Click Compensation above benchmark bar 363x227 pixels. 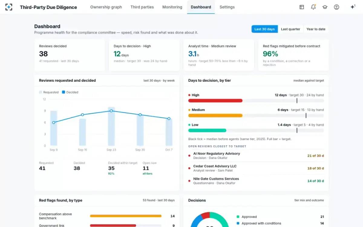pos(126,216)
